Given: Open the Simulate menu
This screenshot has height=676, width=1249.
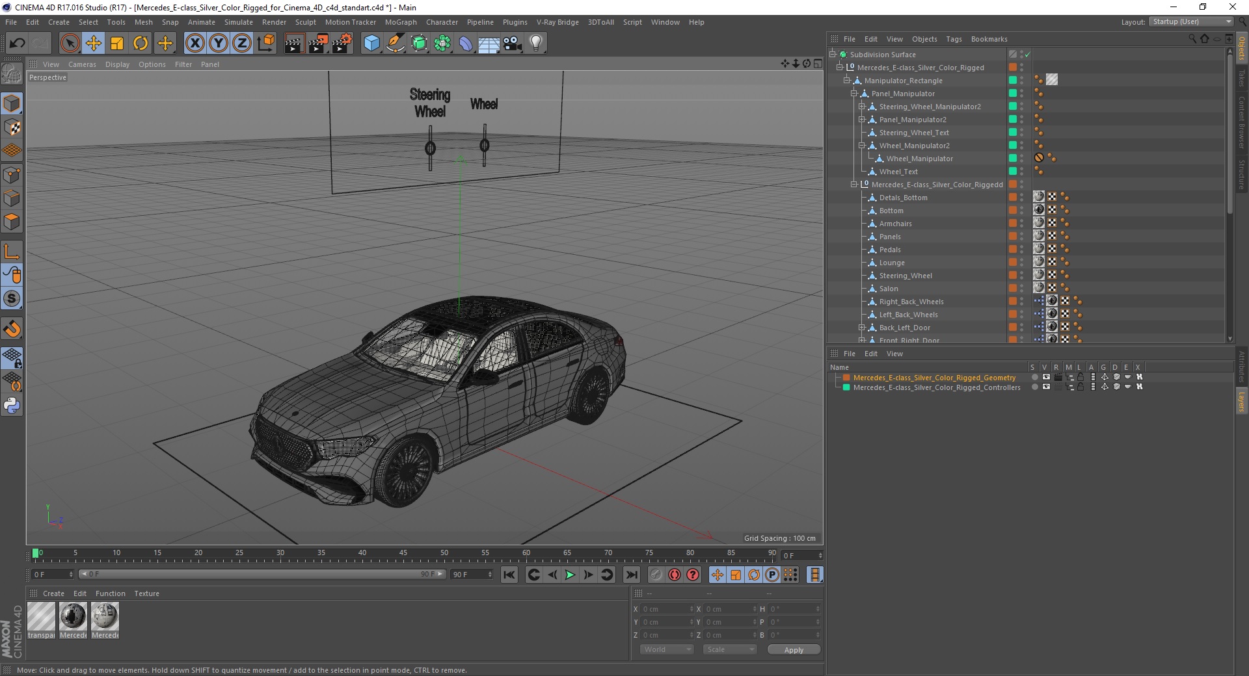Looking at the screenshot, I should (239, 22).
